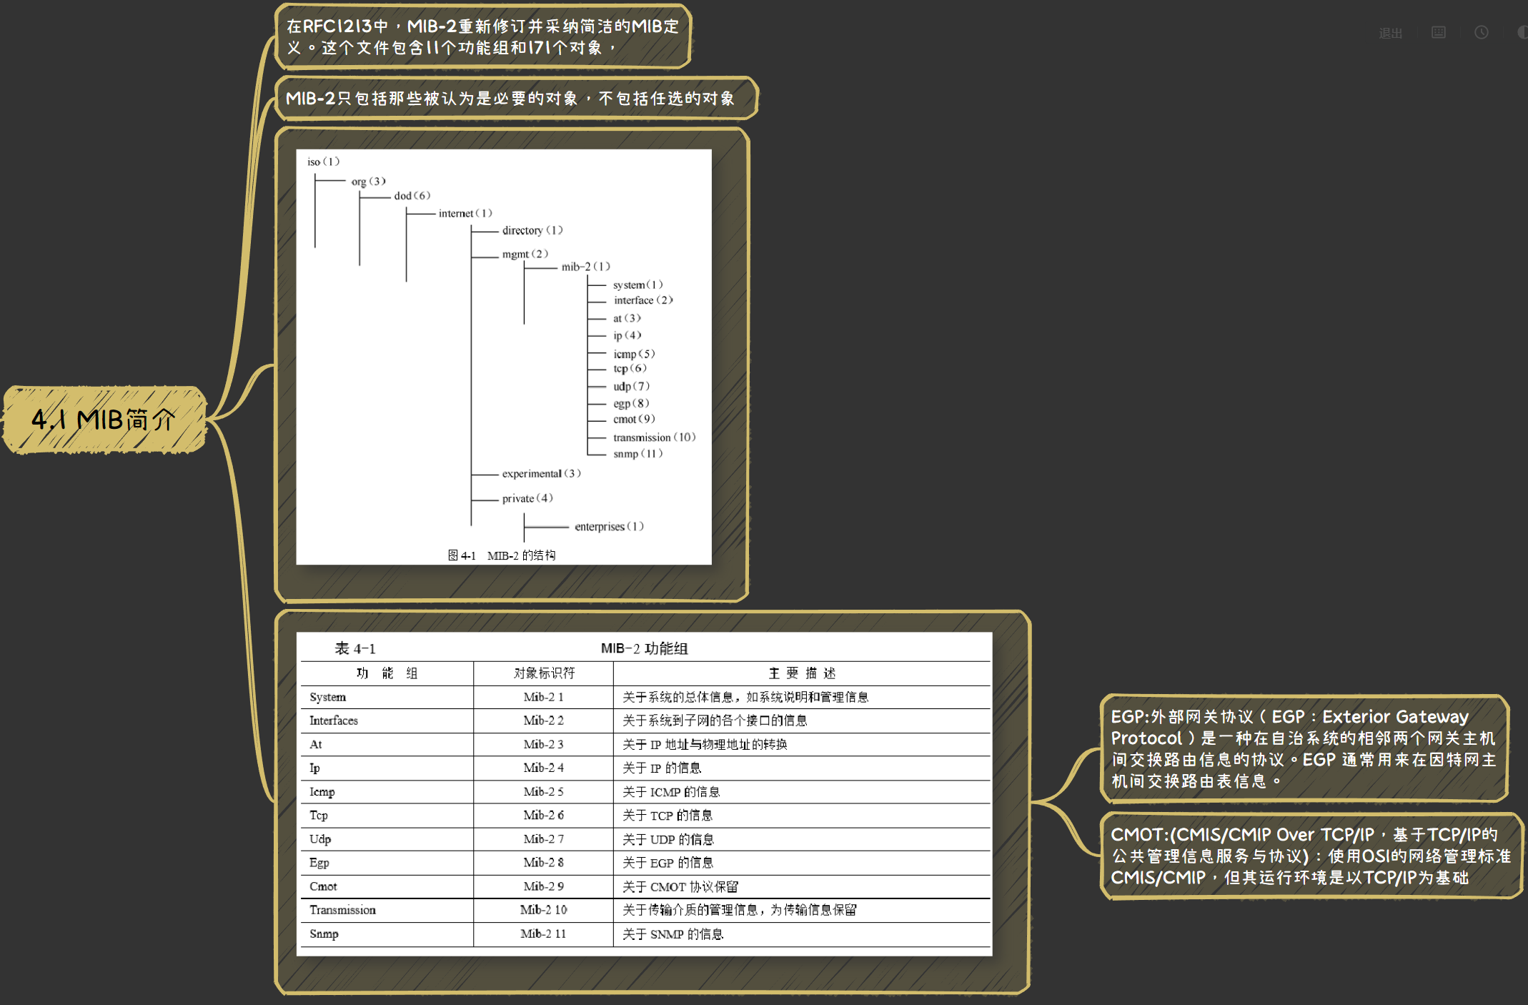
Task: Click the Interfaces row name cell
Action: pyautogui.click(x=387, y=721)
